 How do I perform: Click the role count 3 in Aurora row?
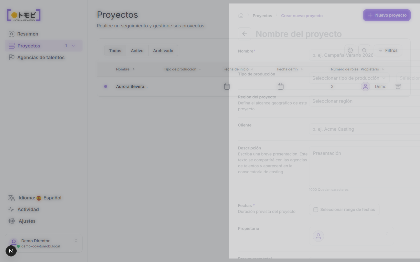pos(332,86)
